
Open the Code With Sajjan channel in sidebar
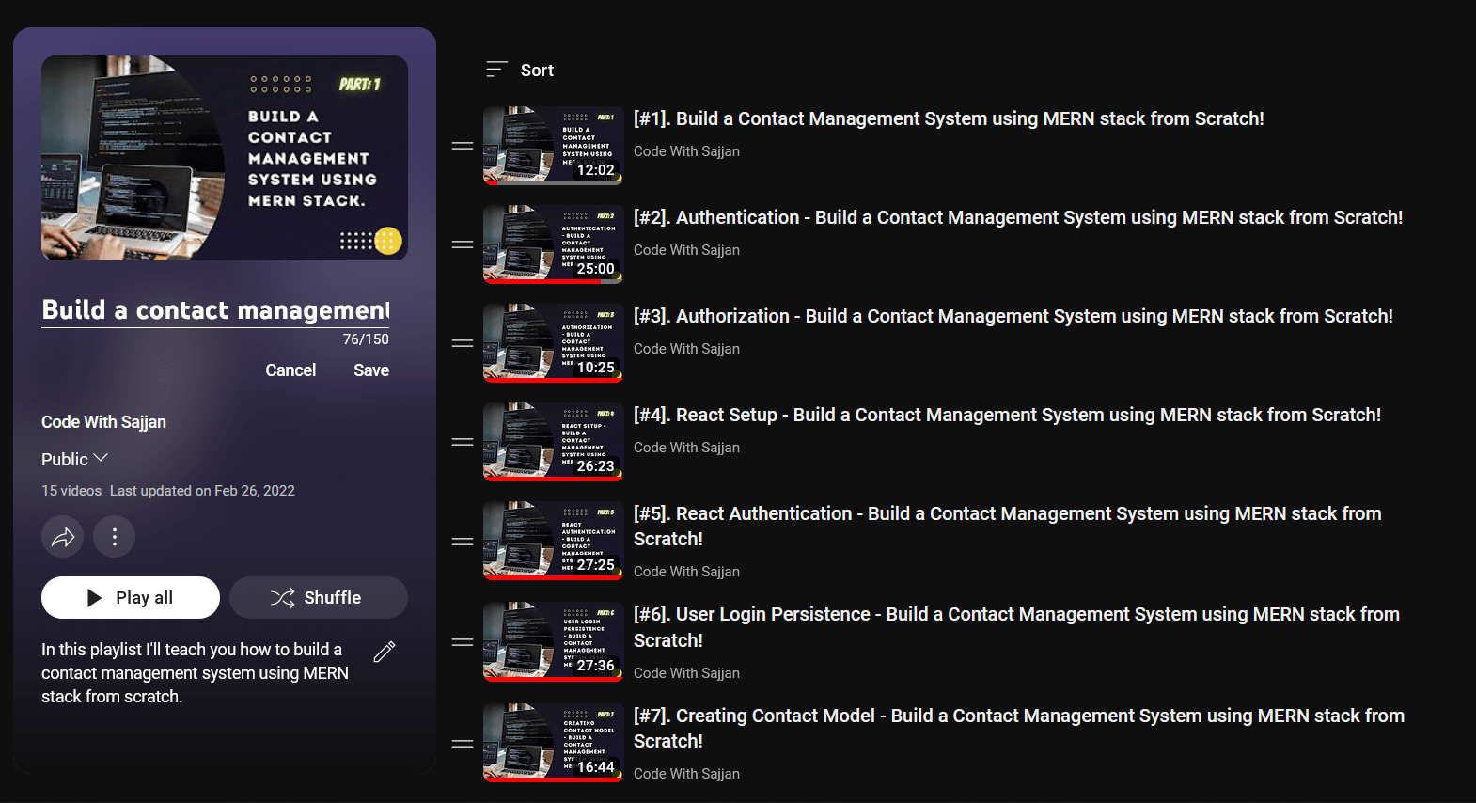(x=103, y=422)
